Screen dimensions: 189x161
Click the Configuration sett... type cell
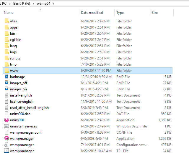pyautogui.click(x=132, y=145)
